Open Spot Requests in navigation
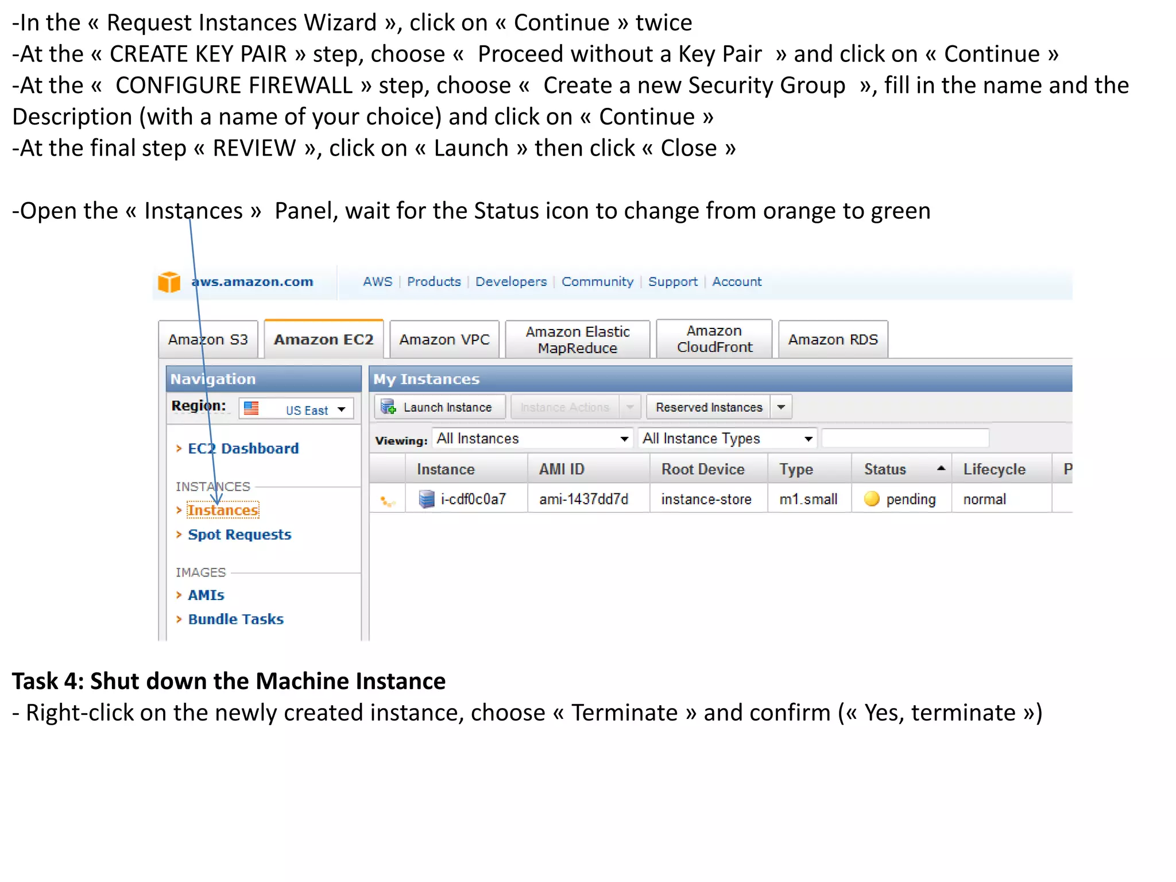 (239, 535)
